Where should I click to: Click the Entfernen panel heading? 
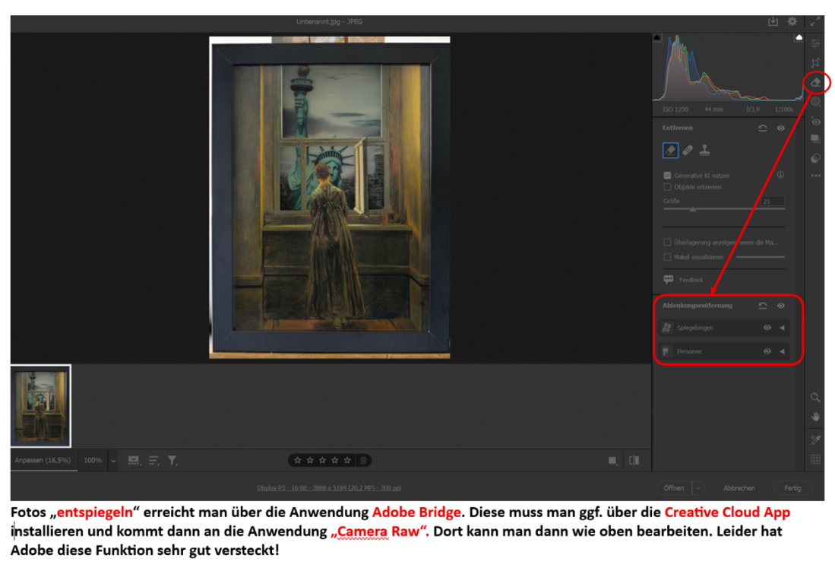pos(678,128)
